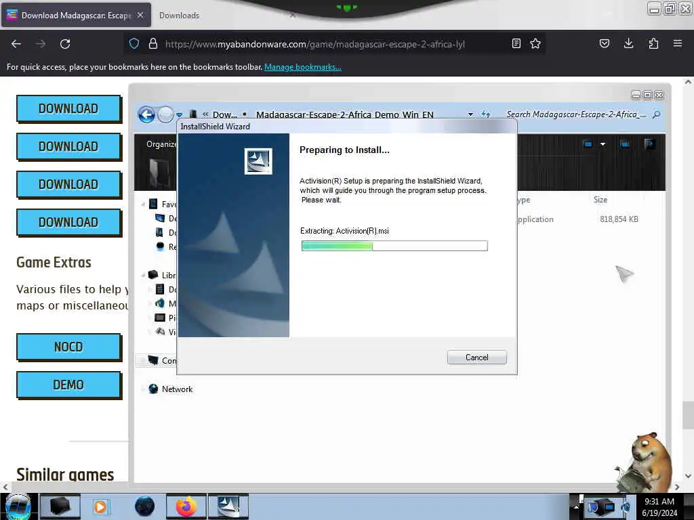The image size is (694, 520).
Task: Collapse the Libraries tree node
Action: coord(143,276)
